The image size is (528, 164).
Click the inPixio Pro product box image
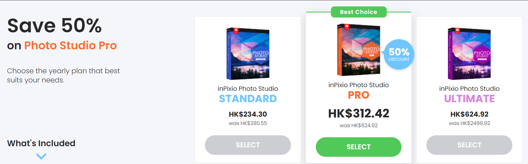pyautogui.click(x=358, y=50)
